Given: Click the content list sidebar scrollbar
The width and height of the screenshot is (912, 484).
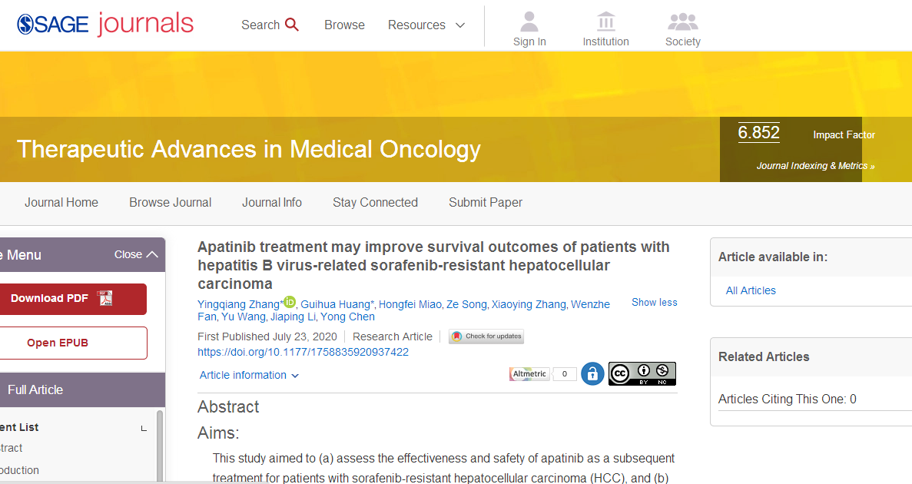Looking at the screenshot, I should point(160,446).
